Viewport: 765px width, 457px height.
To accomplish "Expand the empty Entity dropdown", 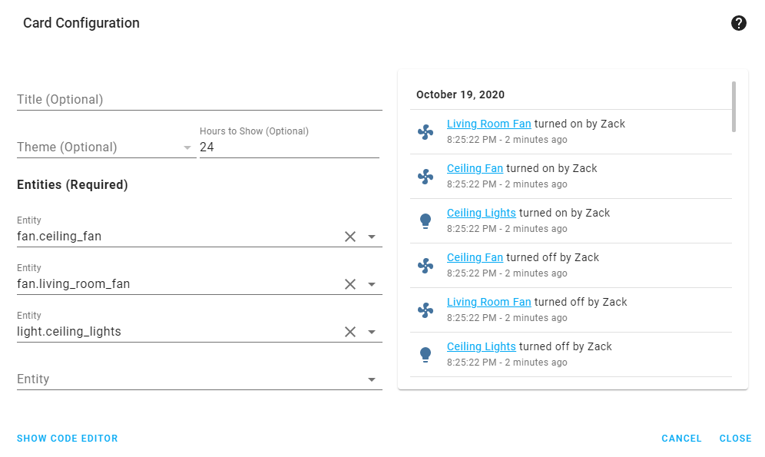I will [x=372, y=379].
